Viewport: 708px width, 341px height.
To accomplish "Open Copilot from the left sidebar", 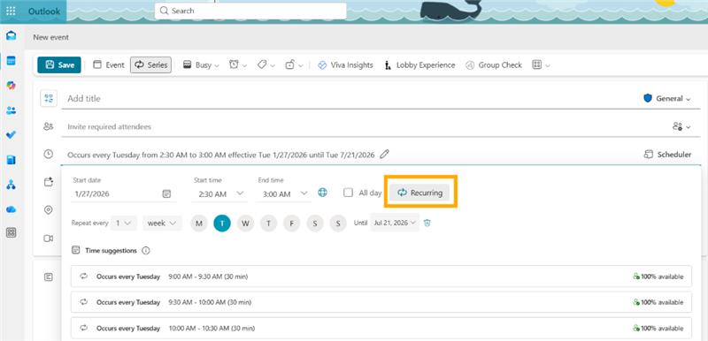I will pyautogui.click(x=12, y=86).
